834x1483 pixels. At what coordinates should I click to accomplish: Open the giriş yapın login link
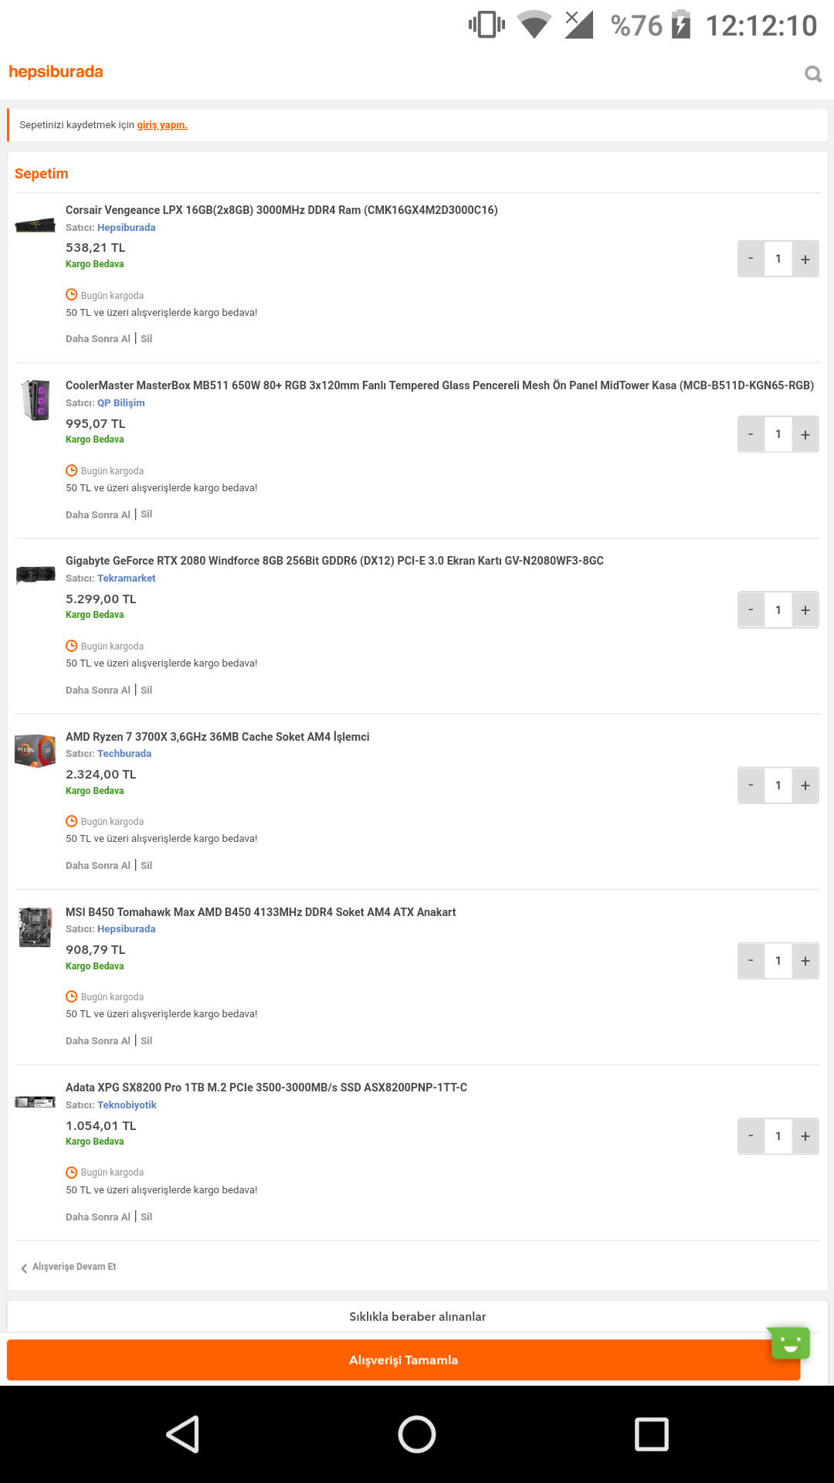tap(161, 124)
